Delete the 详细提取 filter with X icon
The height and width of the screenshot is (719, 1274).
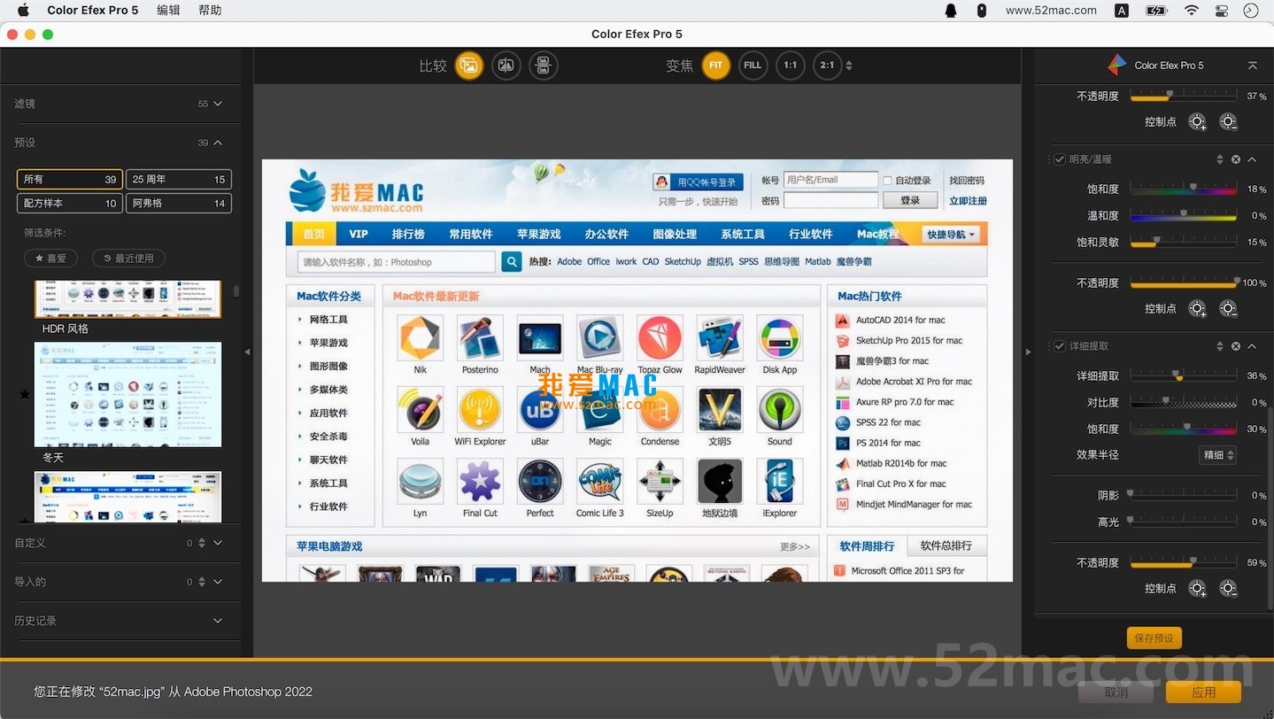1236,346
